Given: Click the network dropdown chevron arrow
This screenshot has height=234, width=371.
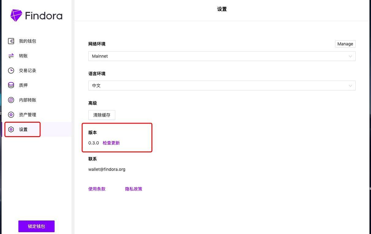Looking at the screenshot, I should pyautogui.click(x=350, y=56).
